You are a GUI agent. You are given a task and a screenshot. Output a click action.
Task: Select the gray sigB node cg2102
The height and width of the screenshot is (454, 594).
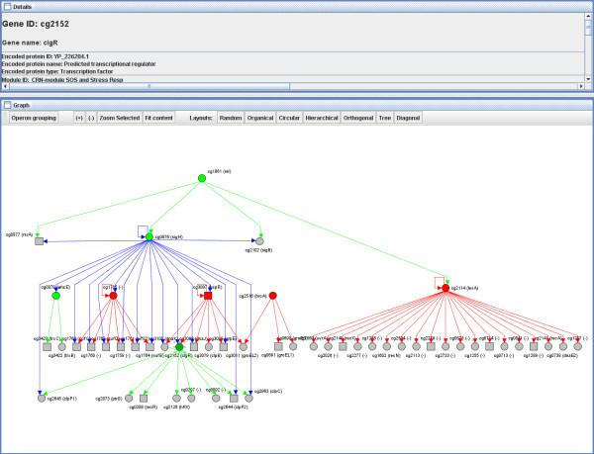coord(259,240)
